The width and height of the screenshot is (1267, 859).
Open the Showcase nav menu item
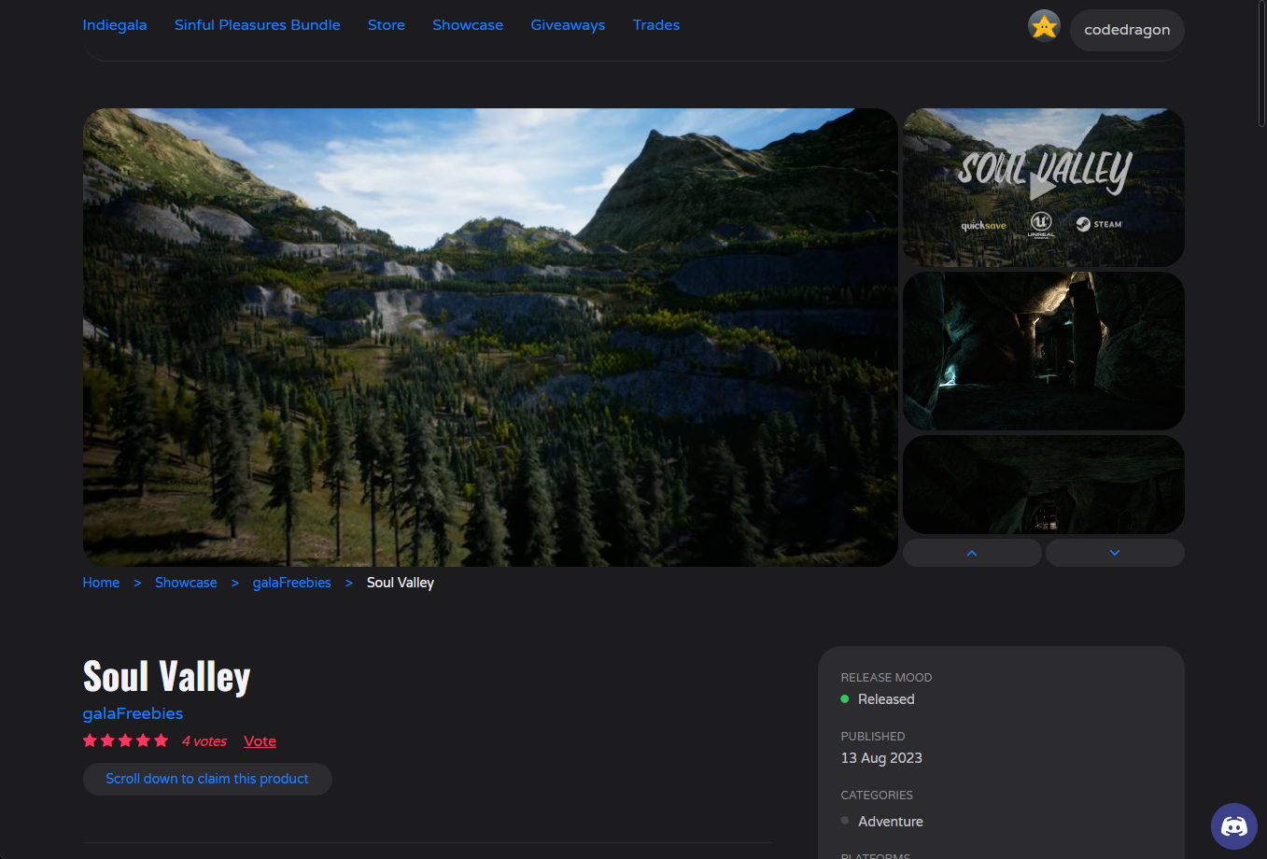coord(468,25)
